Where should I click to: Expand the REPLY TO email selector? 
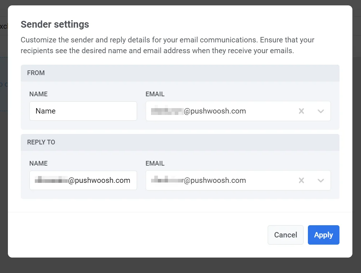(320, 180)
